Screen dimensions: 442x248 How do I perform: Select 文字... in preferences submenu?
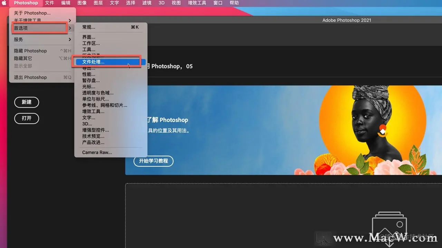(x=111, y=117)
